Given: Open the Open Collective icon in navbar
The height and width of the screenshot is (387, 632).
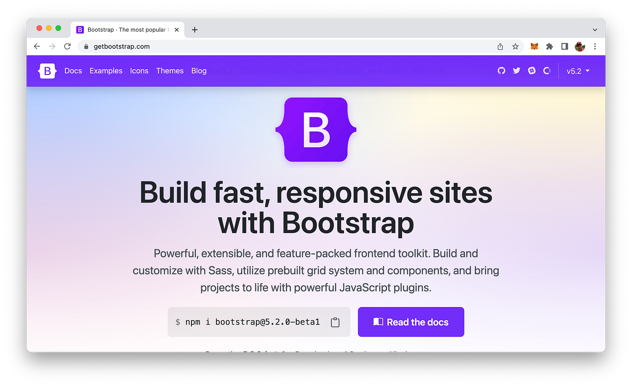Looking at the screenshot, I should click(547, 71).
